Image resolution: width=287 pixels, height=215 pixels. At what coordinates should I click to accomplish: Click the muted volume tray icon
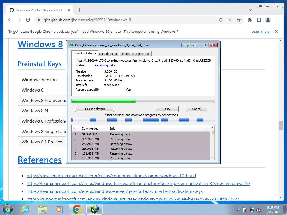(259, 210)
